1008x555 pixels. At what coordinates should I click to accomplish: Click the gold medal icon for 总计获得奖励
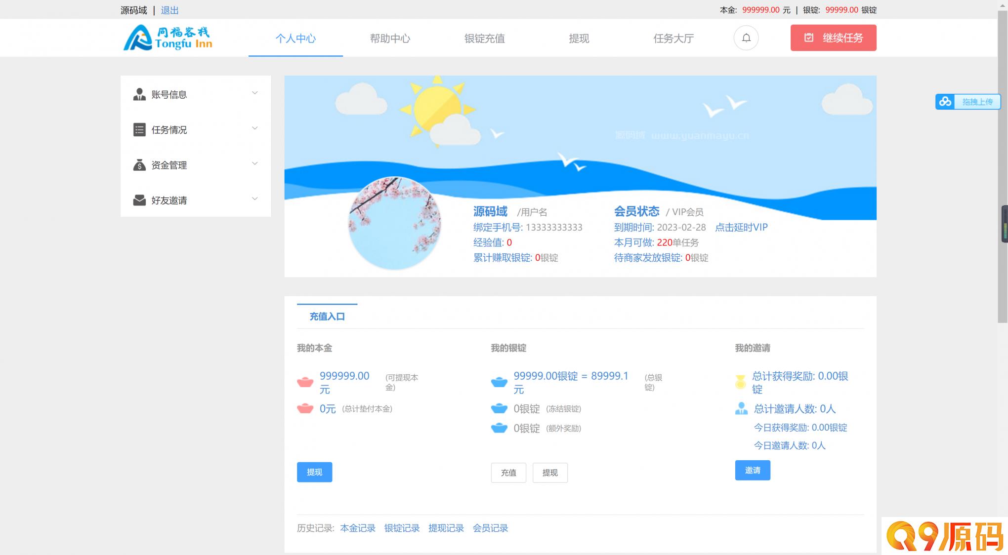[x=740, y=382]
